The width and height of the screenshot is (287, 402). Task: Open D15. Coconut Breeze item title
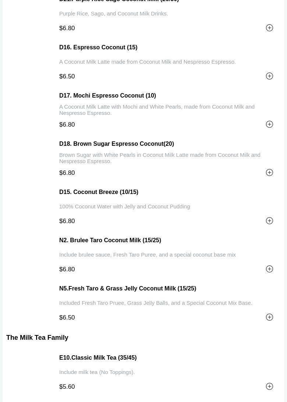point(99,192)
